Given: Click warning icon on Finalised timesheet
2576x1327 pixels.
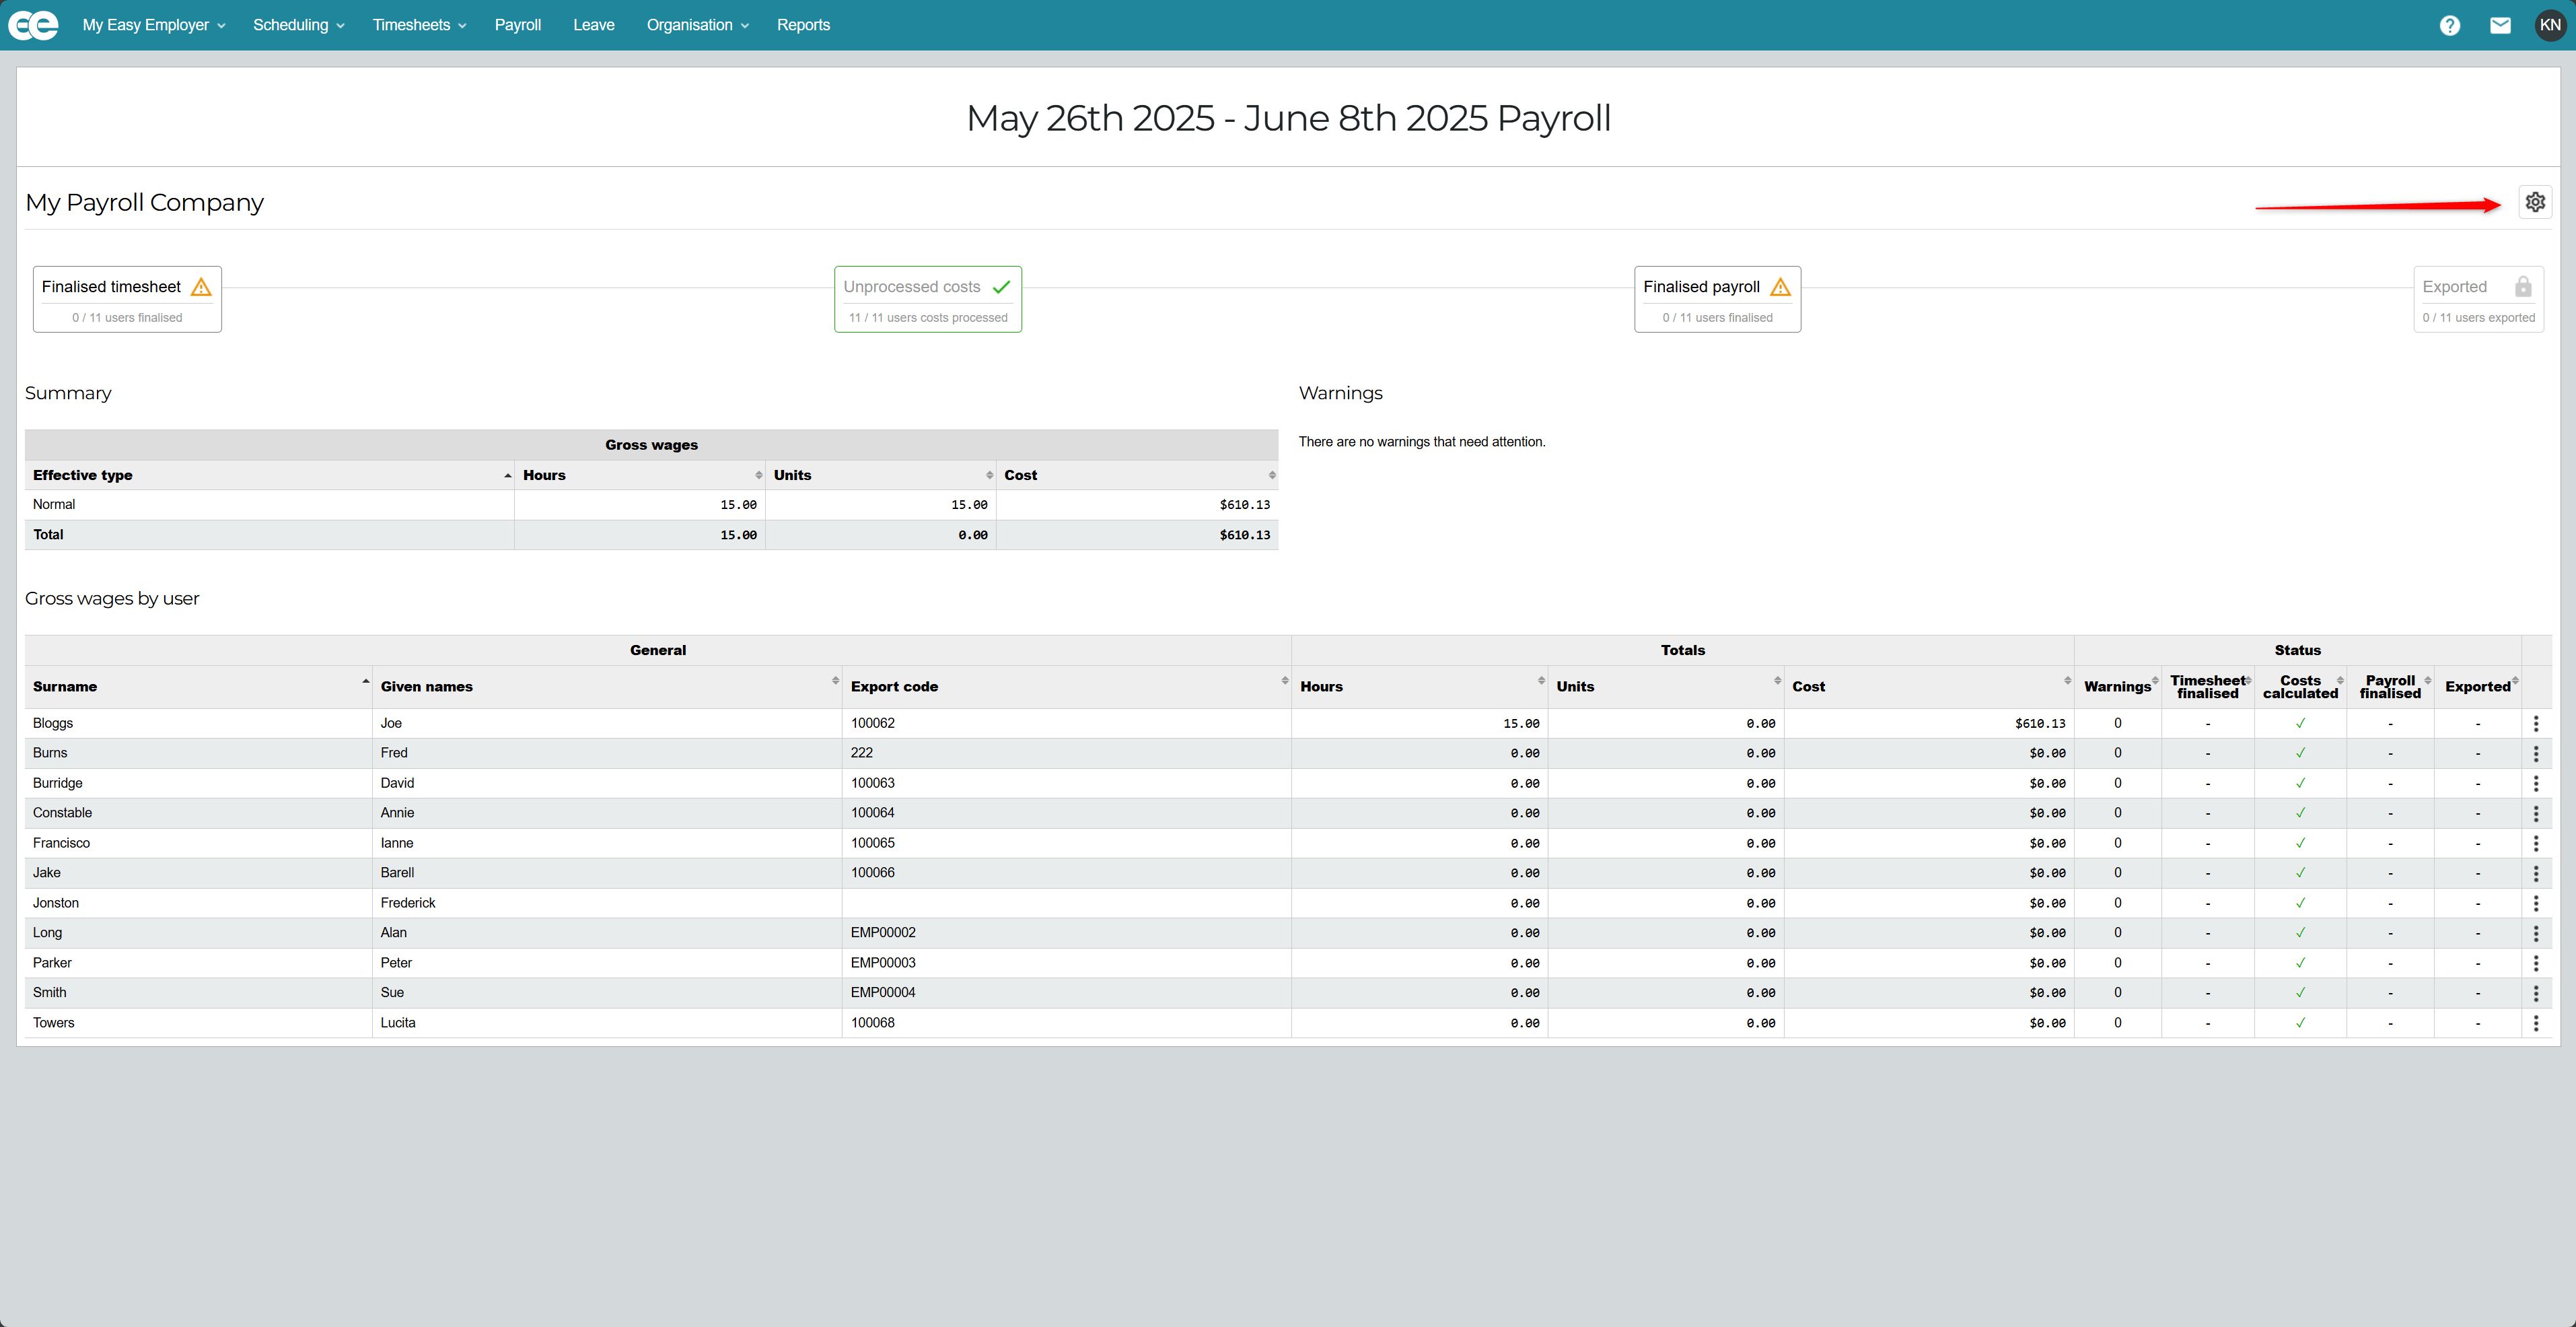Looking at the screenshot, I should coord(201,287).
